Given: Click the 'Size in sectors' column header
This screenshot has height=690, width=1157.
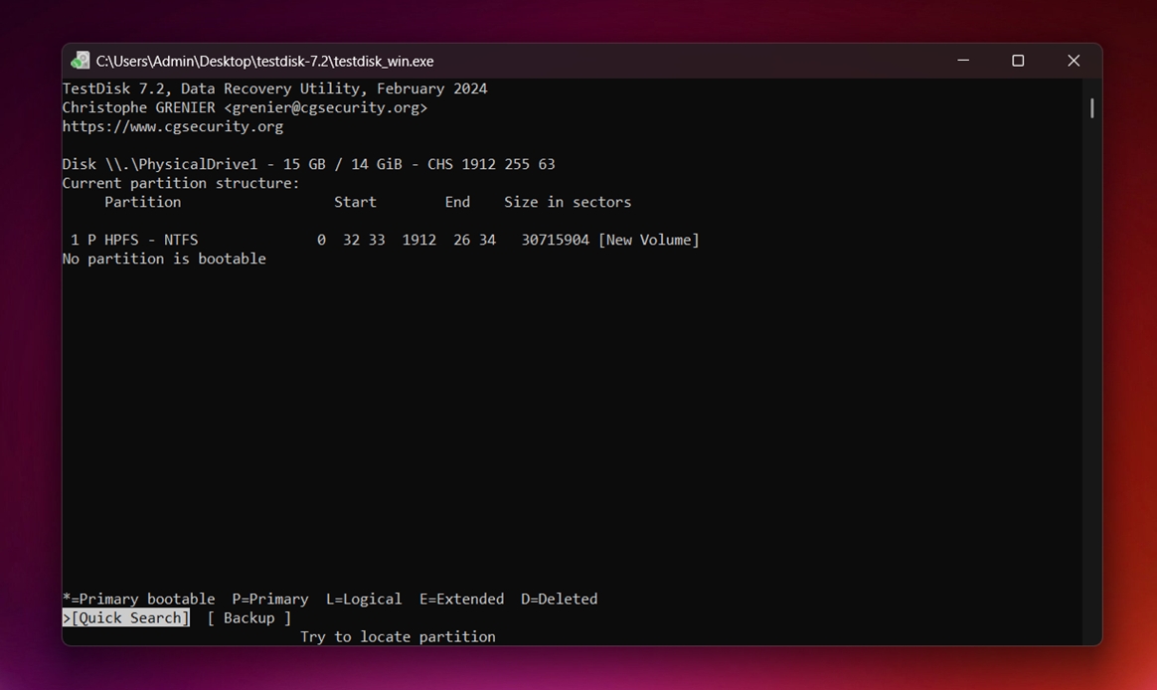Looking at the screenshot, I should click(567, 202).
